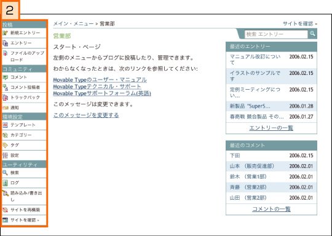Open recent comment by 鈴木 (営業1部)
This screenshot has width=332, height=236.
click(x=248, y=176)
